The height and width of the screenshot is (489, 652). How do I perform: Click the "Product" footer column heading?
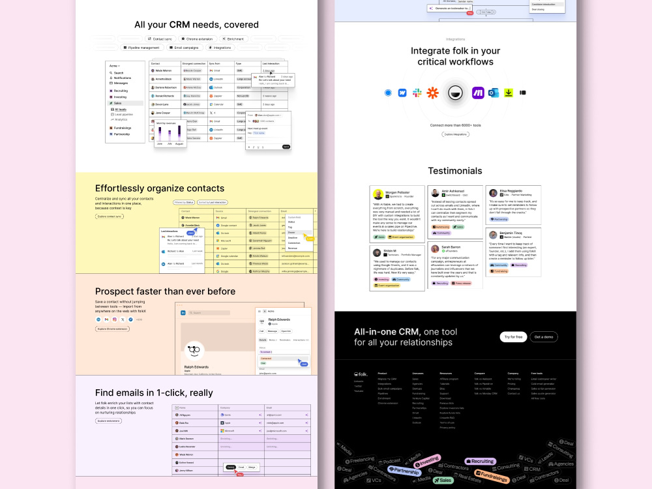click(382, 374)
